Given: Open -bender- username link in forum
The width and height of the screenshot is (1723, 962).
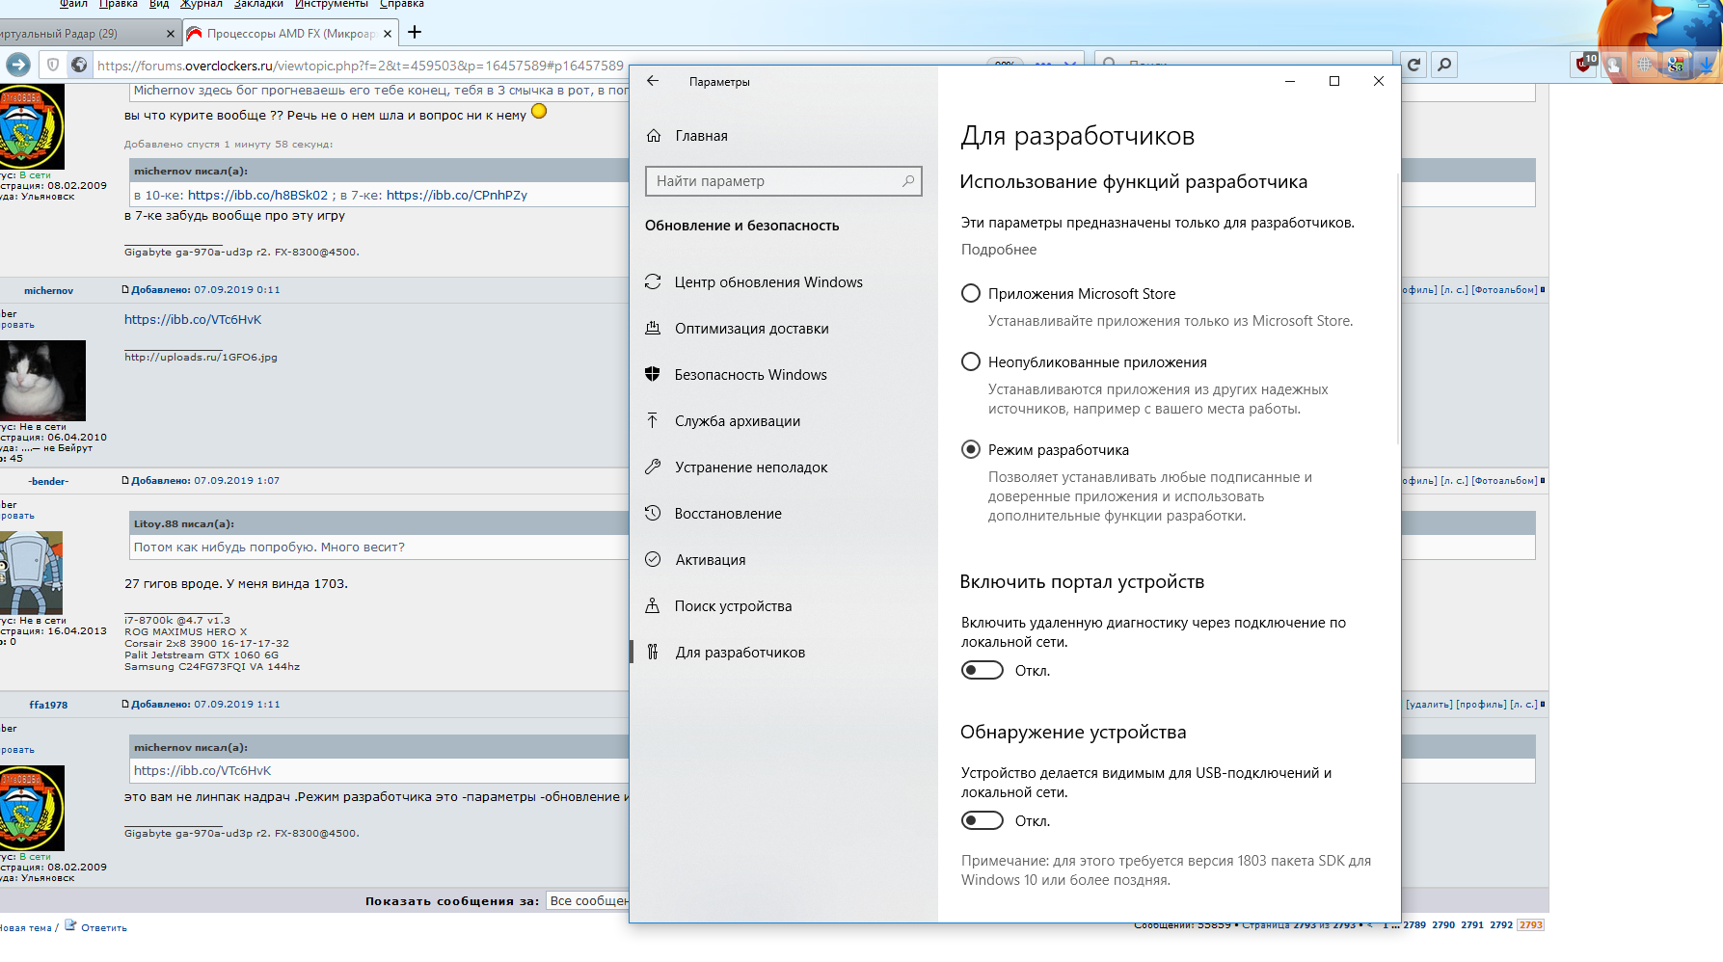Looking at the screenshot, I should click(48, 481).
